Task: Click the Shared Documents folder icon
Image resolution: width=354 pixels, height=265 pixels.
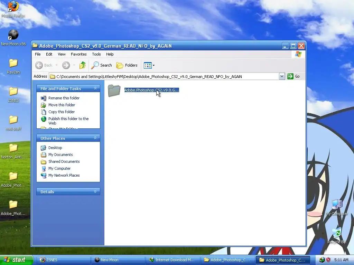Action: 43,162
